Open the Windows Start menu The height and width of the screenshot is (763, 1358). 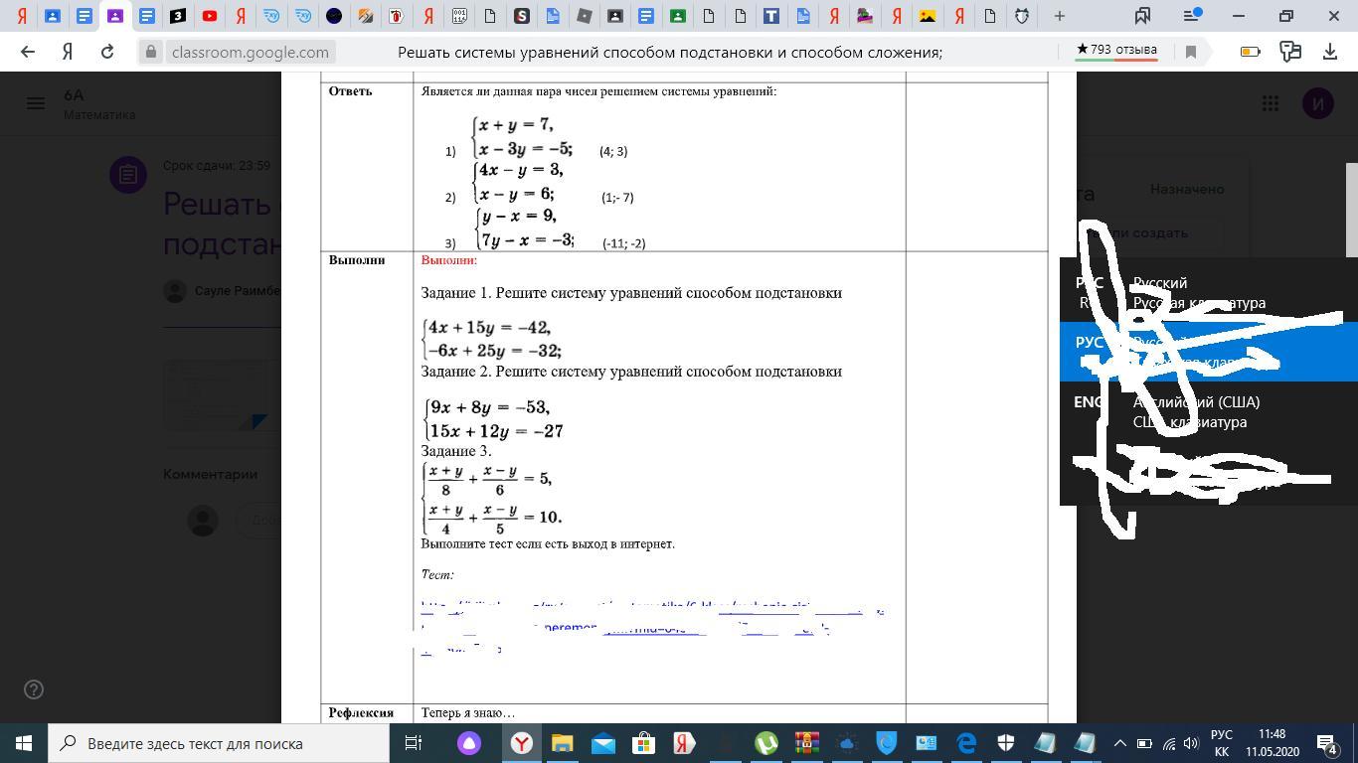[x=24, y=743]
